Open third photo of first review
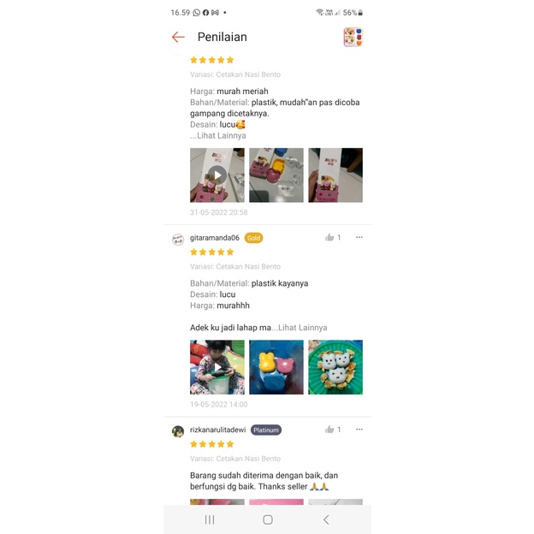The height and width of the screenshot is (534, 534). (335, 175)
